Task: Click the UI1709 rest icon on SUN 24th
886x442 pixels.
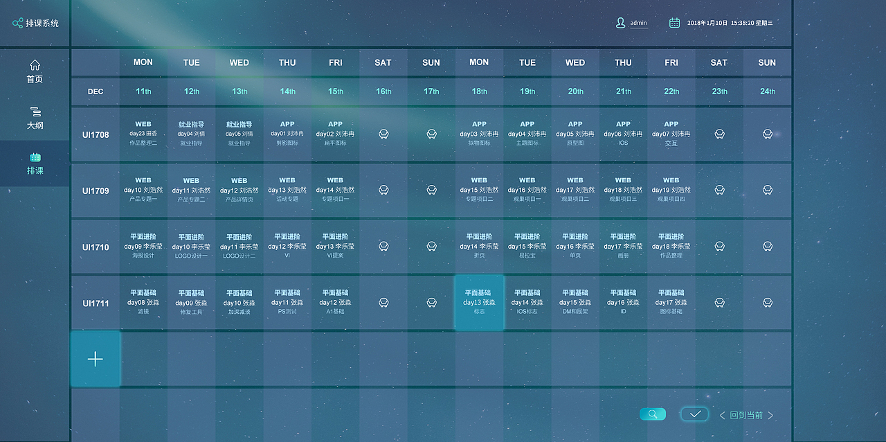Action: (x=767, y=190)
